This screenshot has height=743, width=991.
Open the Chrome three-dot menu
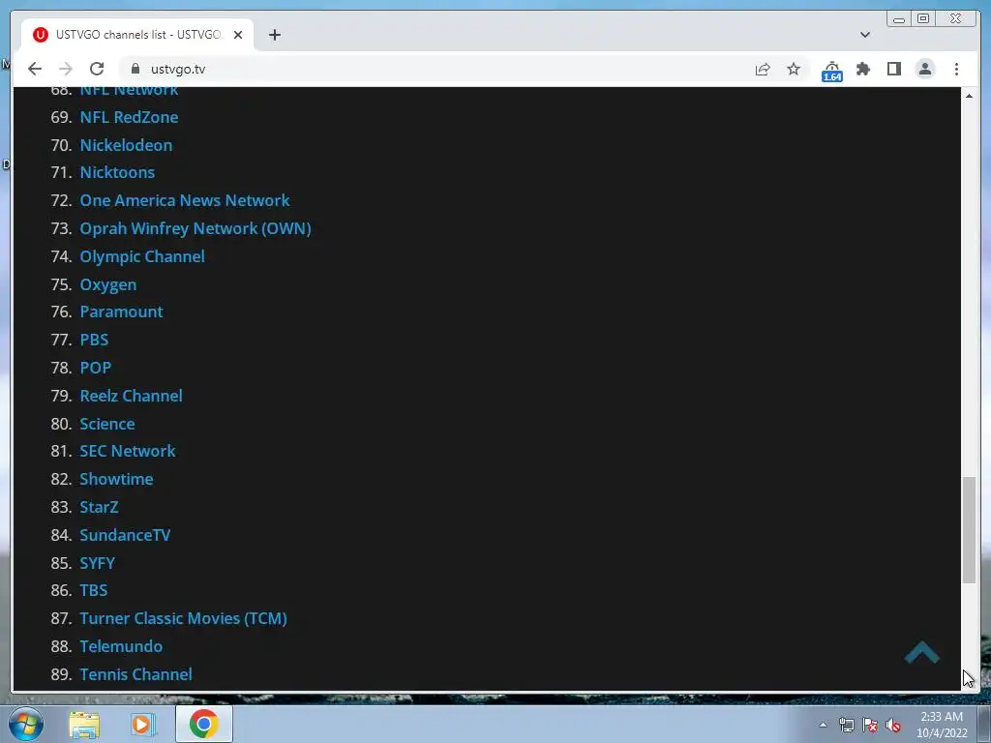pyautogui.click(x=956, y=69)
